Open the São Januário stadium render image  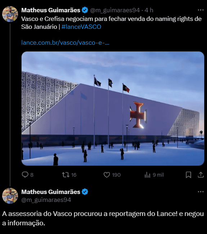[113, 109]
